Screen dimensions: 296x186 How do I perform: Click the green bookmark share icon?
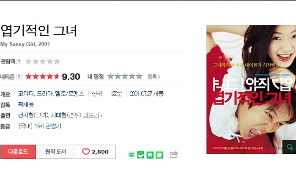point(150,155)
